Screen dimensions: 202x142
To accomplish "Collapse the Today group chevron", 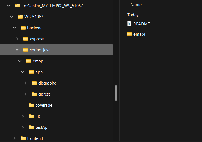I will pos(124,15).
